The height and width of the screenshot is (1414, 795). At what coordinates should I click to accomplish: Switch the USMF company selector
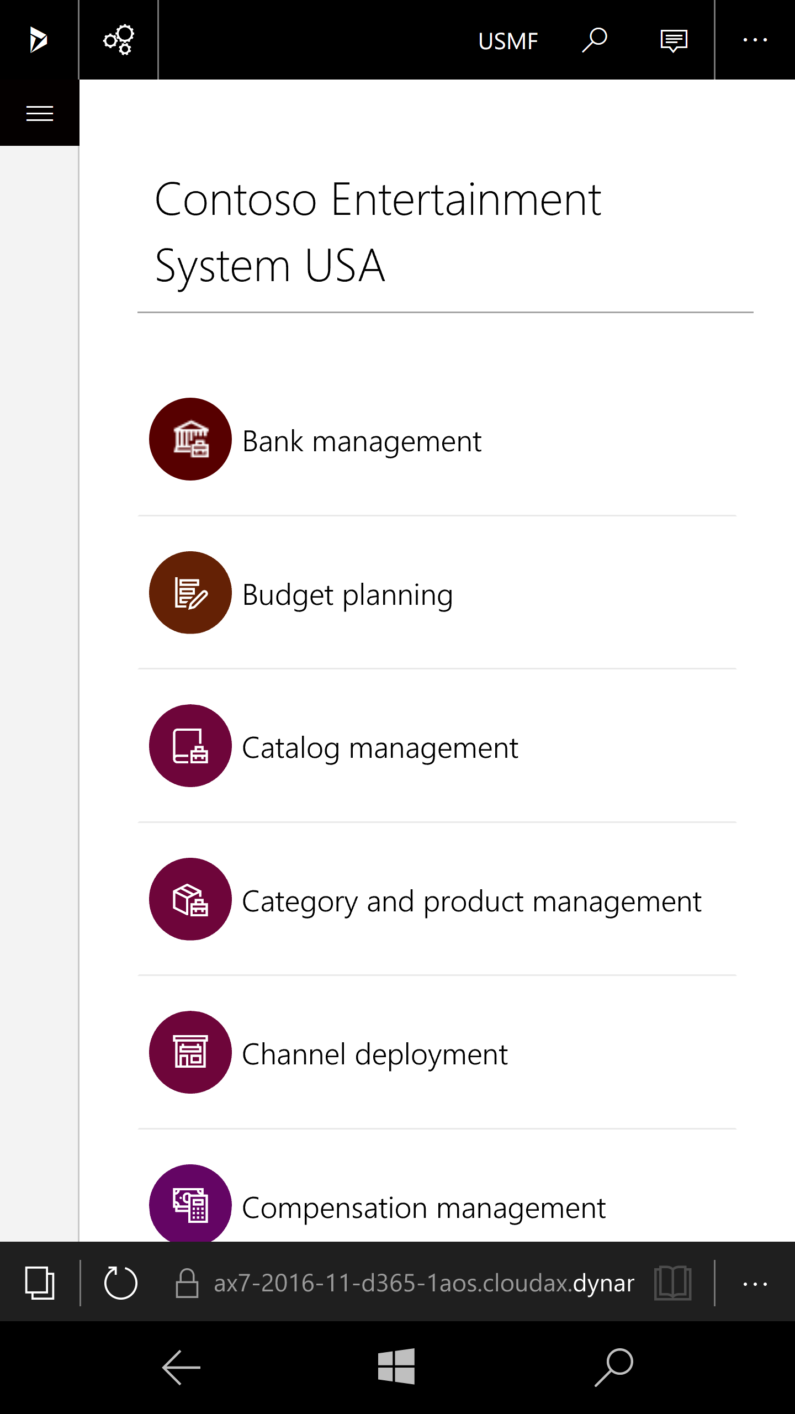tap(507, 41)
